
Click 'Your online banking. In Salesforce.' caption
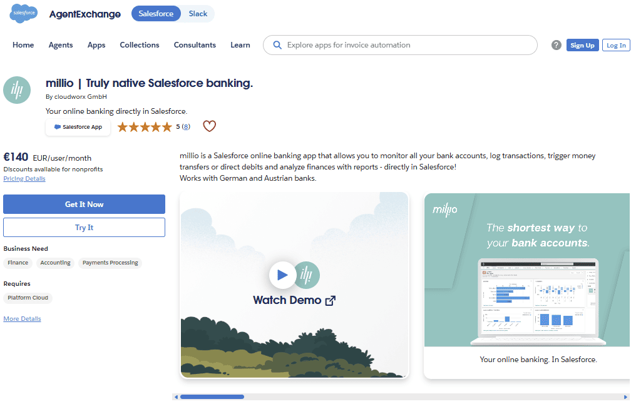tap(538, 360)
